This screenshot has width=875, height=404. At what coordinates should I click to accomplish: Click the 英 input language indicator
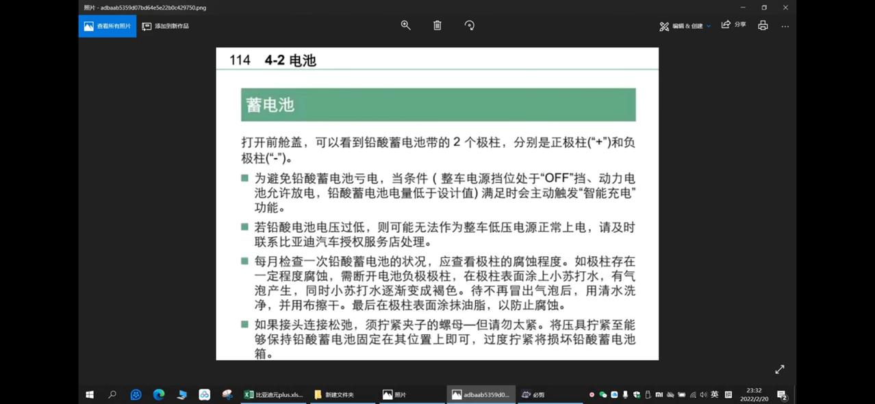[x=715, y=394]
